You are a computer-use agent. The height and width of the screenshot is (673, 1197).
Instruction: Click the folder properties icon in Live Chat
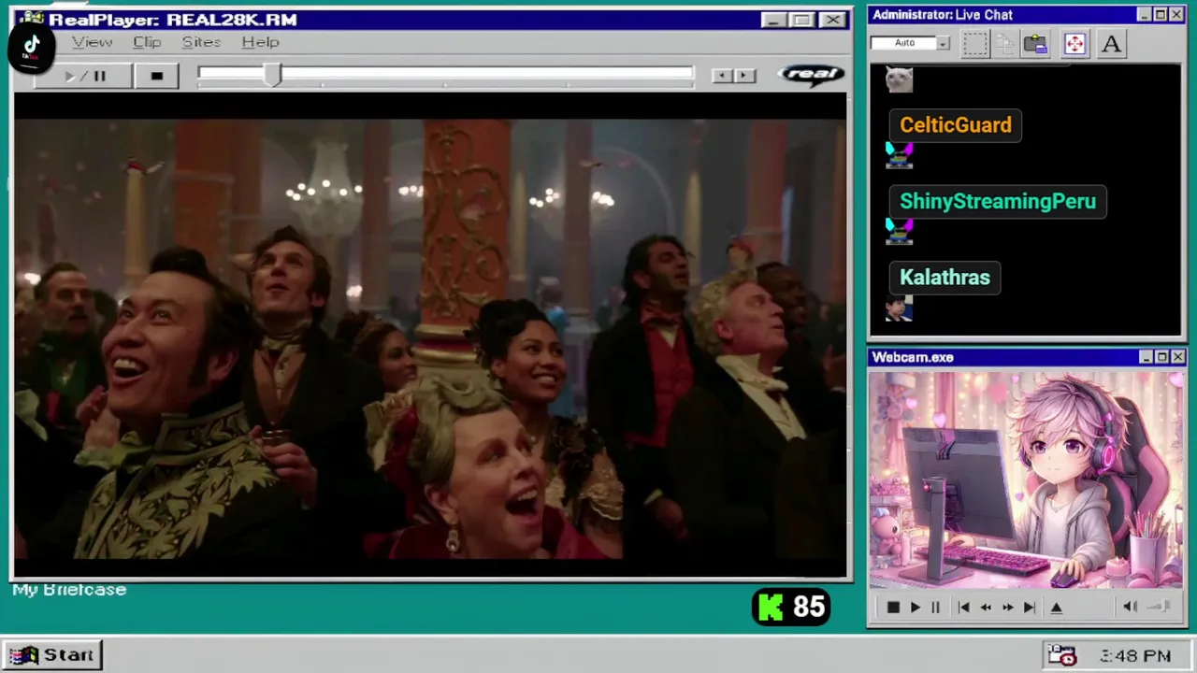point(1035,44)
